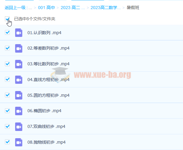Click video icon for 02.等差数列初步 .mp4
Screen dimensions: 183x150
click(19, 48)
